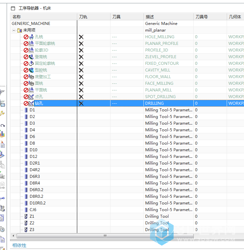Image resolution: width=244 pixels, height=250 pixels.
Task: Click the scroll left arrow
Action: pos(13,236)
